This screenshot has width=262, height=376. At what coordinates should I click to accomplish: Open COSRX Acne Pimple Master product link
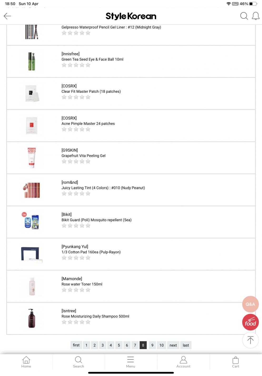(x=88, y=124)
